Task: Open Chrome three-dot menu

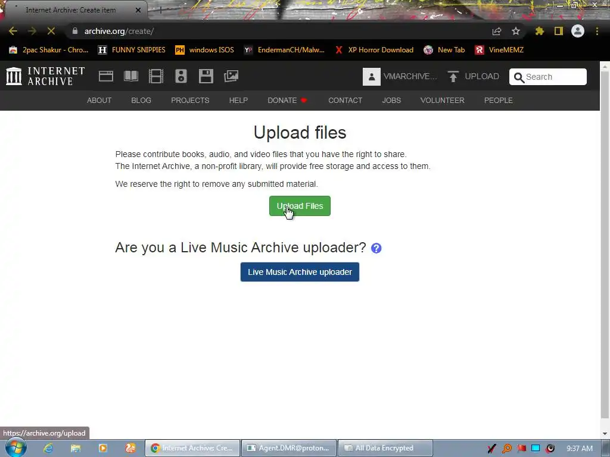Action: 597,31
